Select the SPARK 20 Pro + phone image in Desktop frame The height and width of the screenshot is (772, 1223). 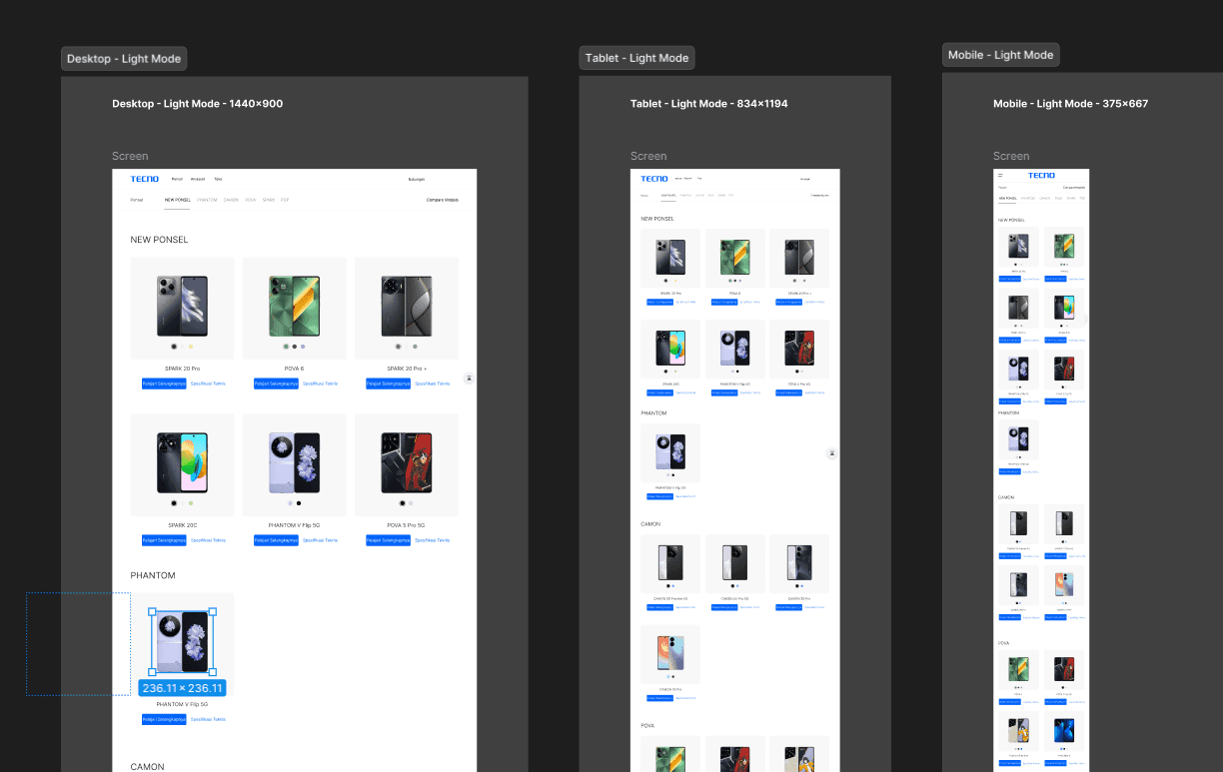pos(407,307)
